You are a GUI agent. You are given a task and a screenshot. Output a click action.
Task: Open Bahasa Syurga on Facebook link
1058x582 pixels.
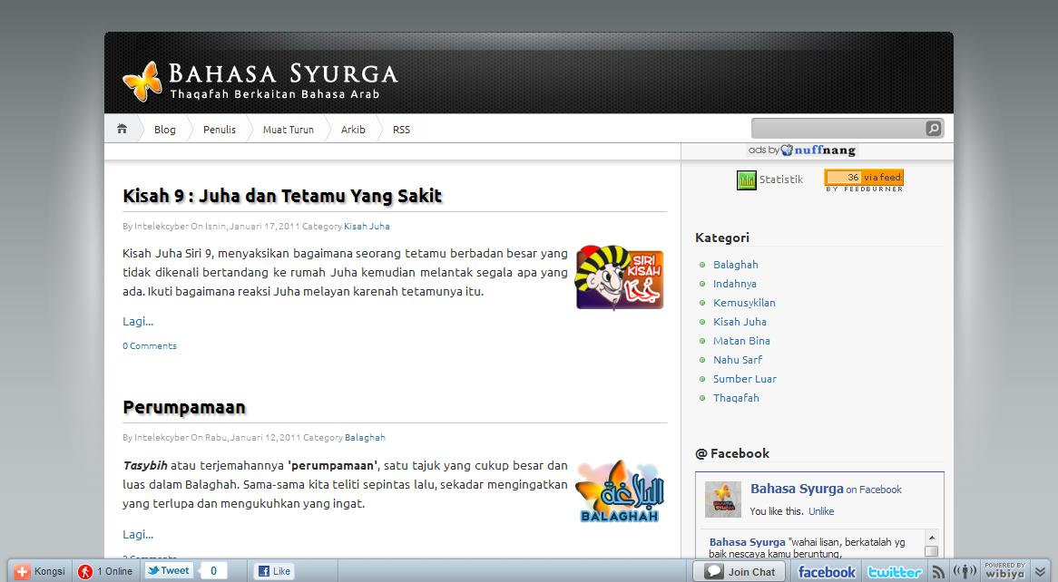[x=826, y=489]
